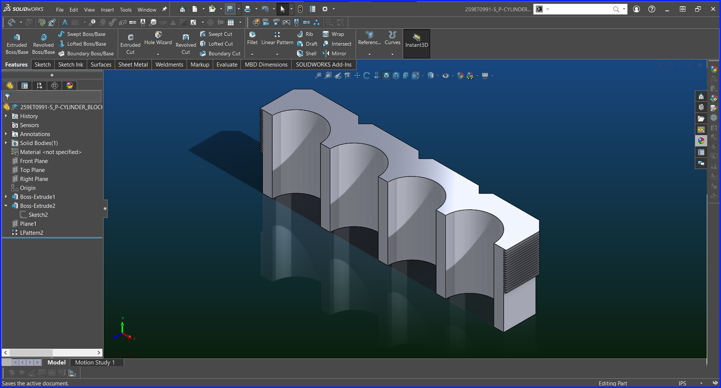Image resolution: width=721 pixels, height=388 pixels.
Task: Open the DisplayManager tab icon
Action: click(69, 86)
